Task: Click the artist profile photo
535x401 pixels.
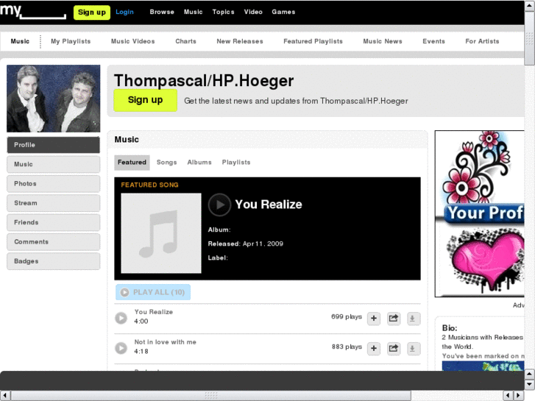Action: (54, 99)
